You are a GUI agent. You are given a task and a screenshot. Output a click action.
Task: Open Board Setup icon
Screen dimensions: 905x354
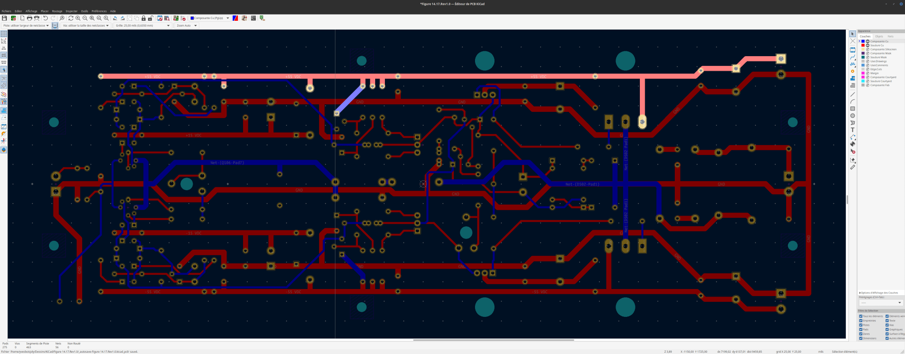coord(13,18)
